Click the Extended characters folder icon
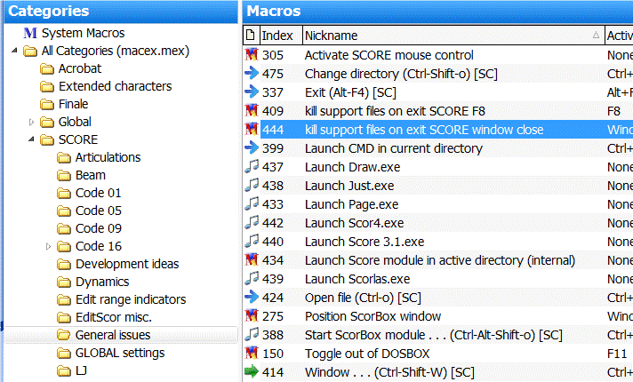Viewport: 633px width, 382px height. (x=47, y=87)
